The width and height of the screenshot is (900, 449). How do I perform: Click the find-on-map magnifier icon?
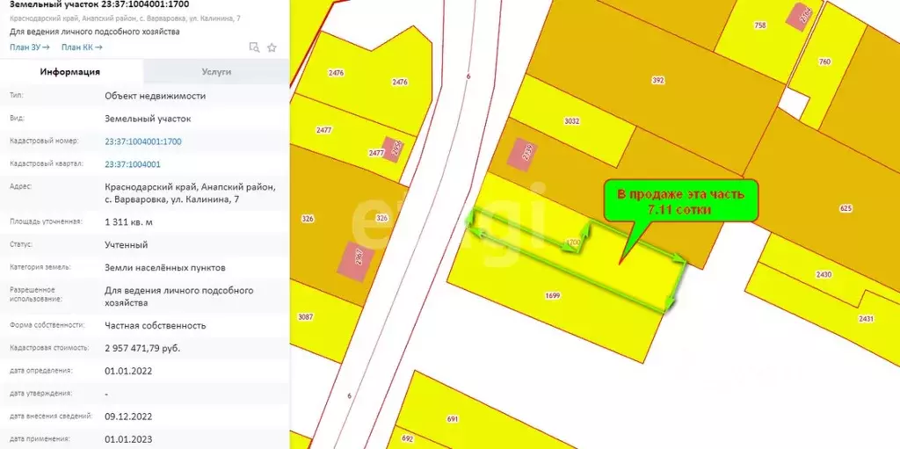(x=254, y=47)
